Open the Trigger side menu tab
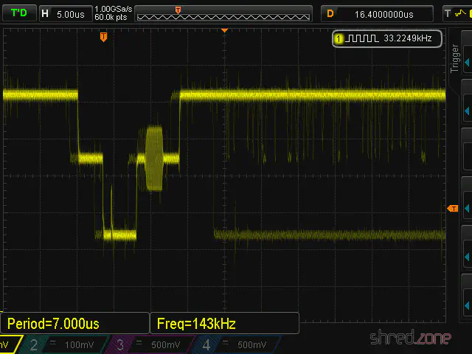The height and width of the screenshot is (354, 472). 455,59
